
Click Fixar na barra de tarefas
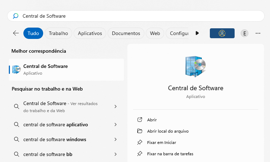click(170, 154)
